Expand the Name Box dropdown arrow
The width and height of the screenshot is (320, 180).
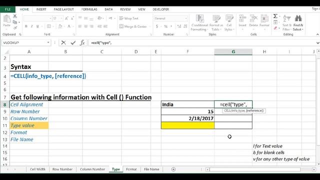pyautogui.click(x=48, y=42)
